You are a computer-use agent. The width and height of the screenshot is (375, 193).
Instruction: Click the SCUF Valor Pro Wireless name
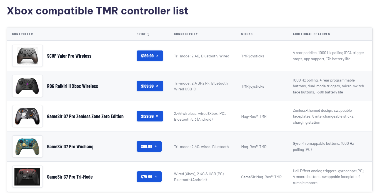[x=69, y=56]
